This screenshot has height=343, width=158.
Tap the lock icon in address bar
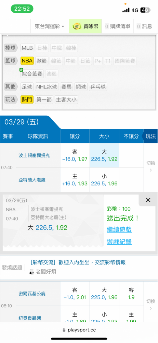(64, 330)
